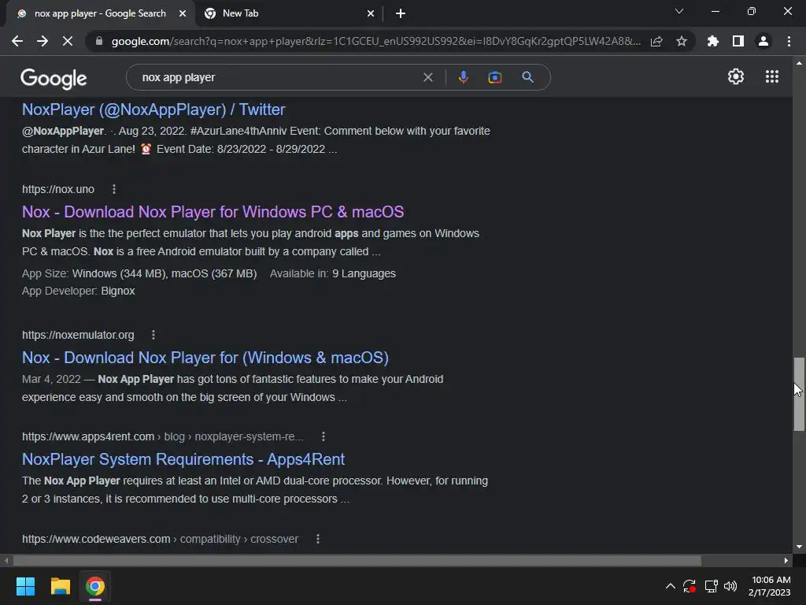This screenshot has width=806, height=605.
Task: Open noxemulator.org Nox download result
Action: tap(205, 358)
